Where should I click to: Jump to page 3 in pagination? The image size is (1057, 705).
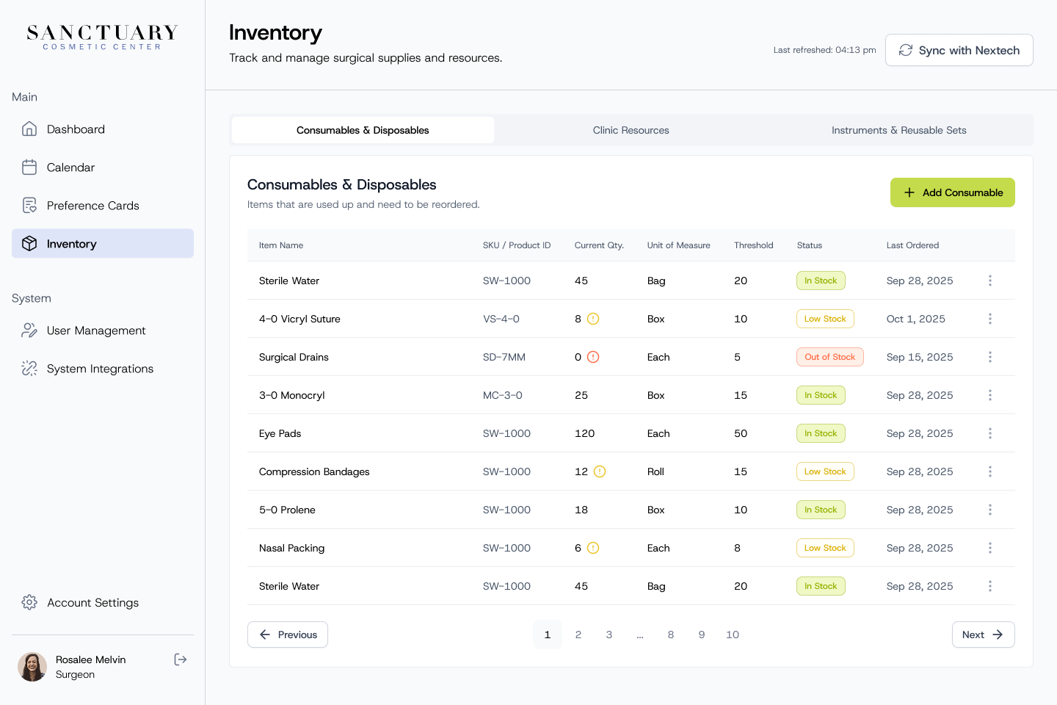pos(609,634)
